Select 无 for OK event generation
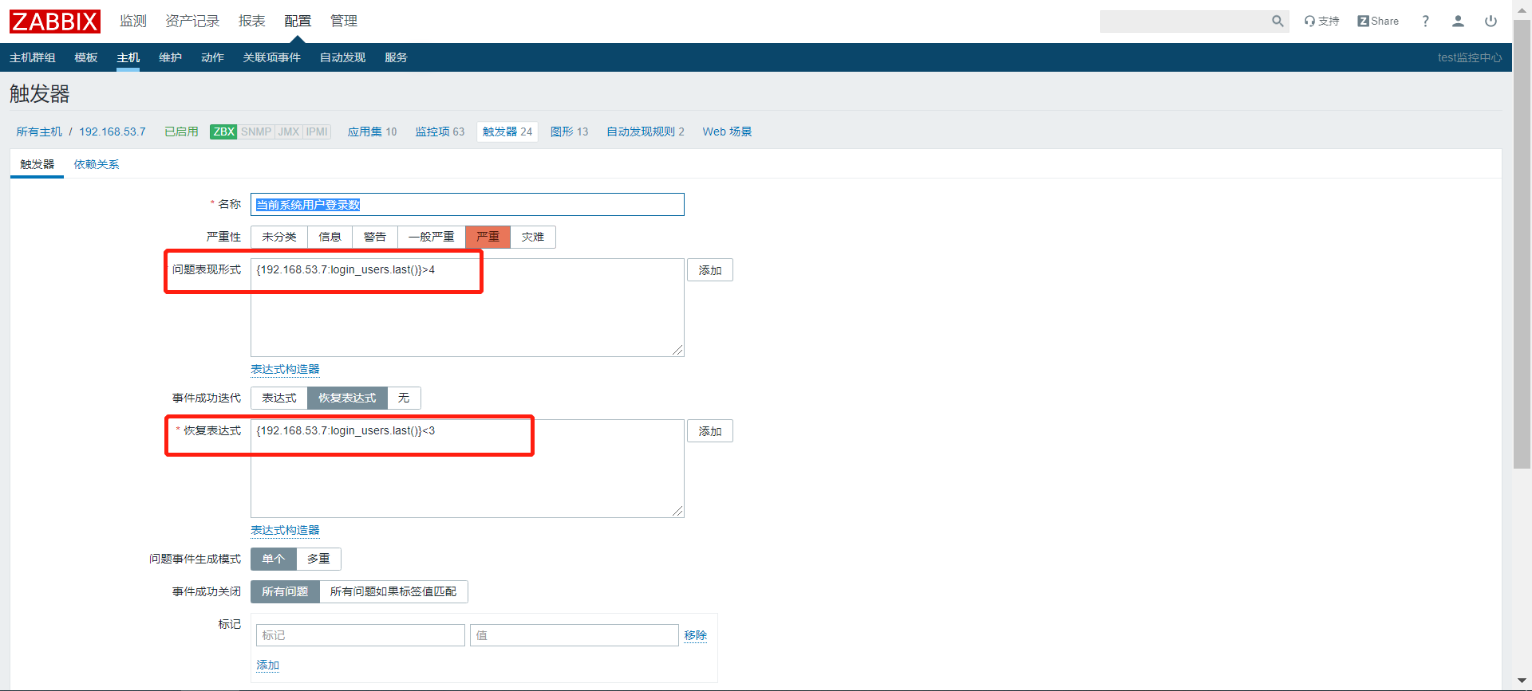This screenshot has height=691, width=1532. [x=404, y=399]
